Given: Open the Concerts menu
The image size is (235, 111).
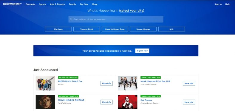Looking at the screenshot, I should 30,4.
